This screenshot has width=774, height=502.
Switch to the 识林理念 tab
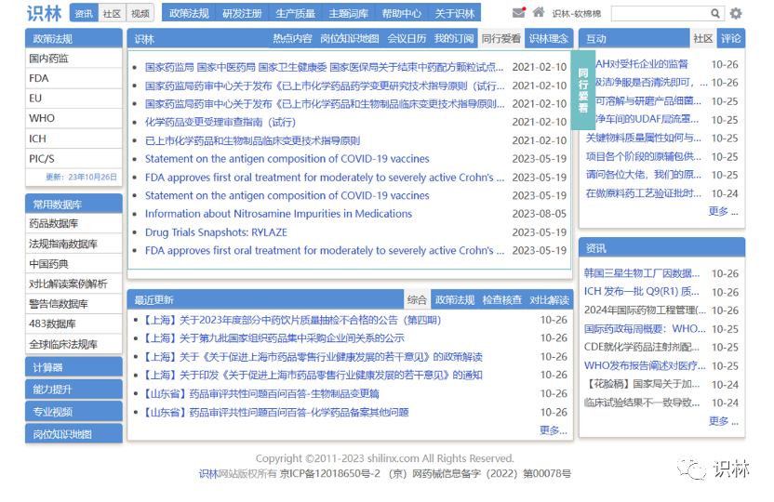tap(549, 38)
